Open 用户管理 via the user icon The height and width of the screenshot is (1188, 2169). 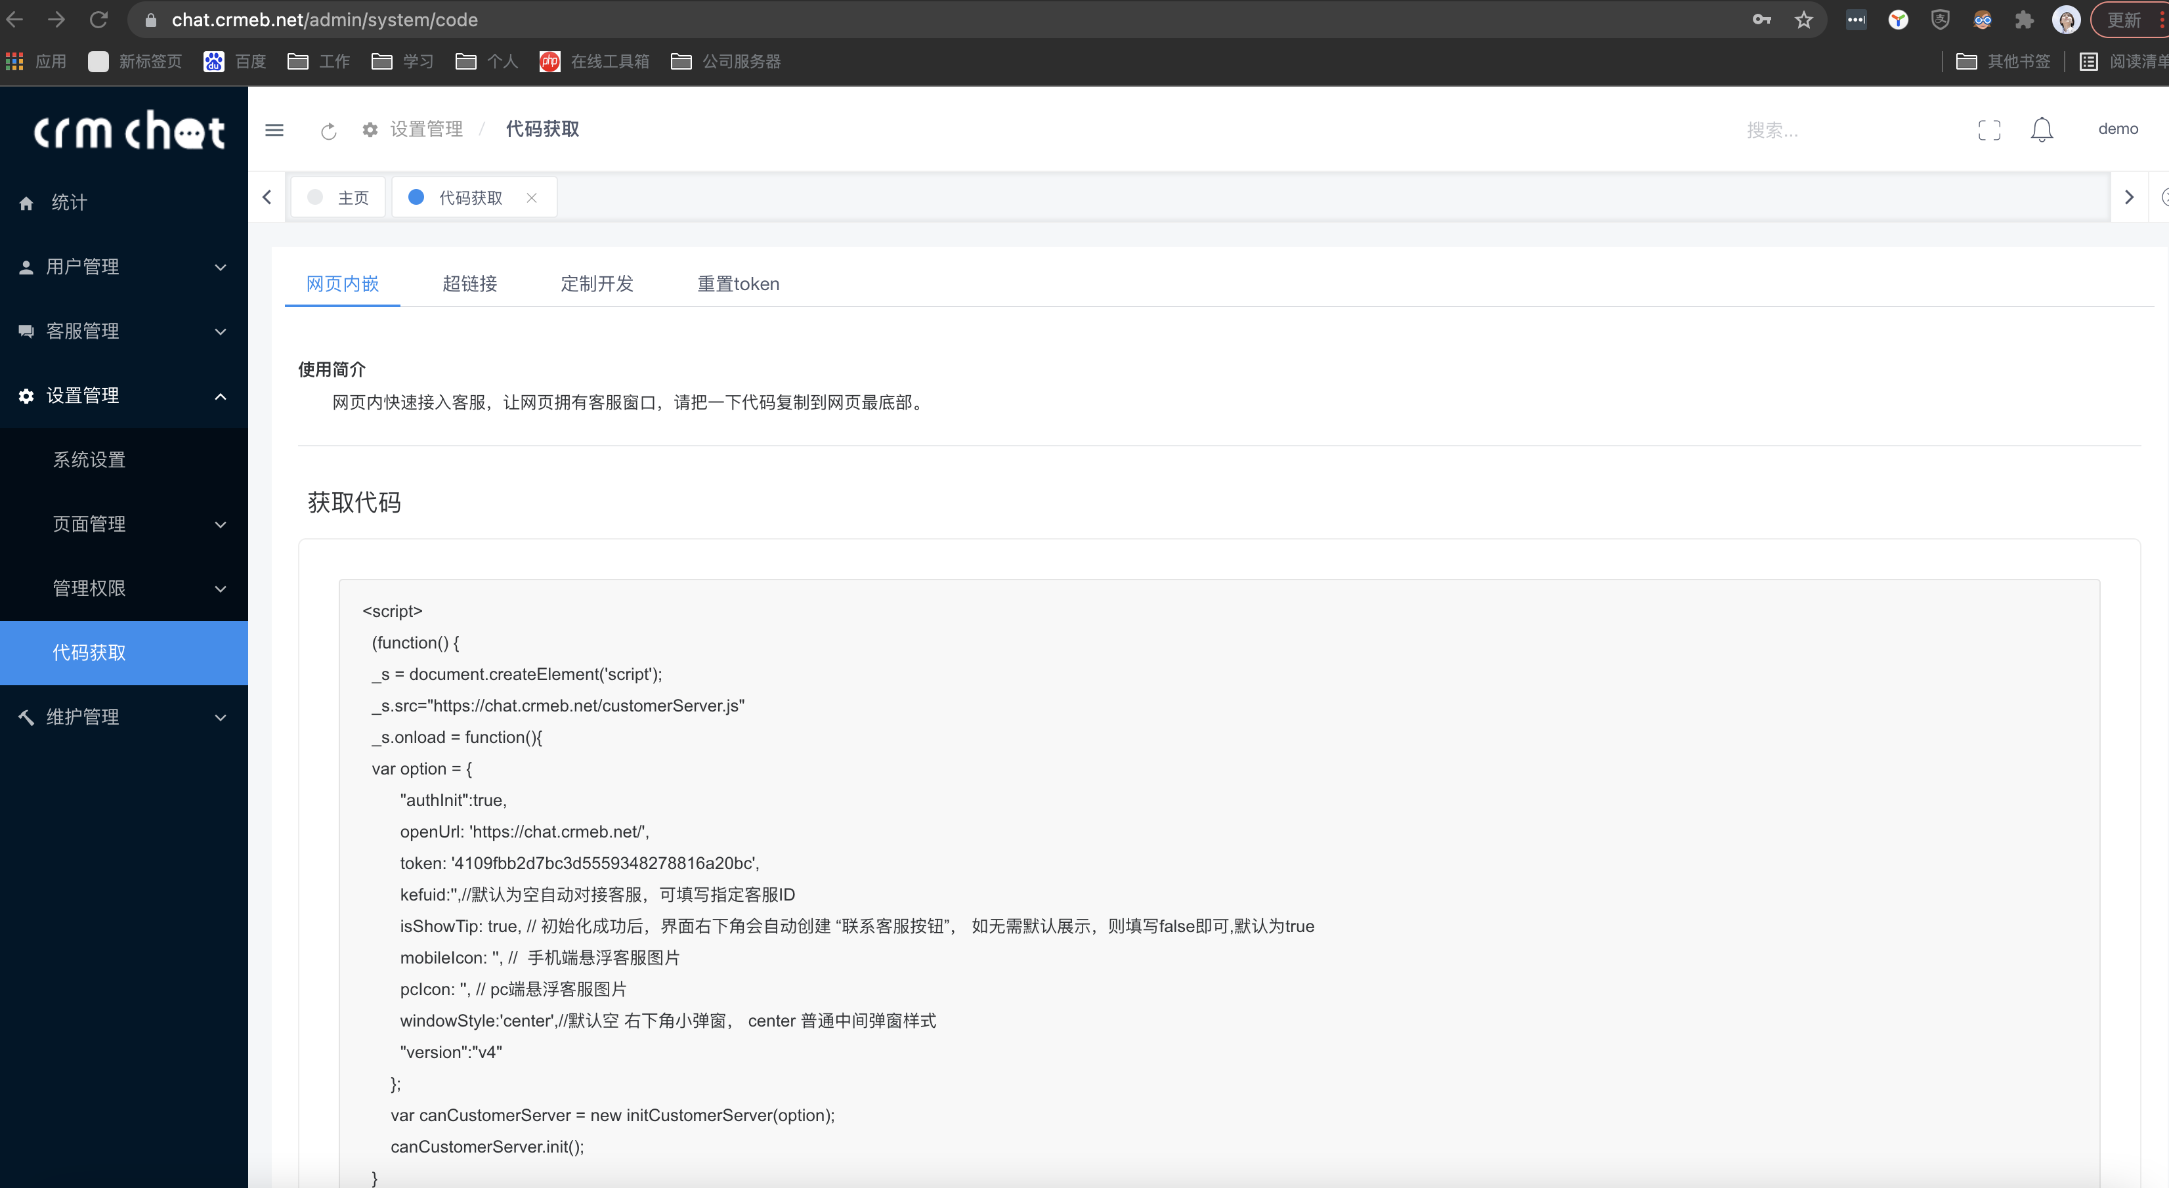click(25, 266)
